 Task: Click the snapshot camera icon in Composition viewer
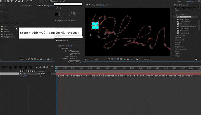[137, 59]
